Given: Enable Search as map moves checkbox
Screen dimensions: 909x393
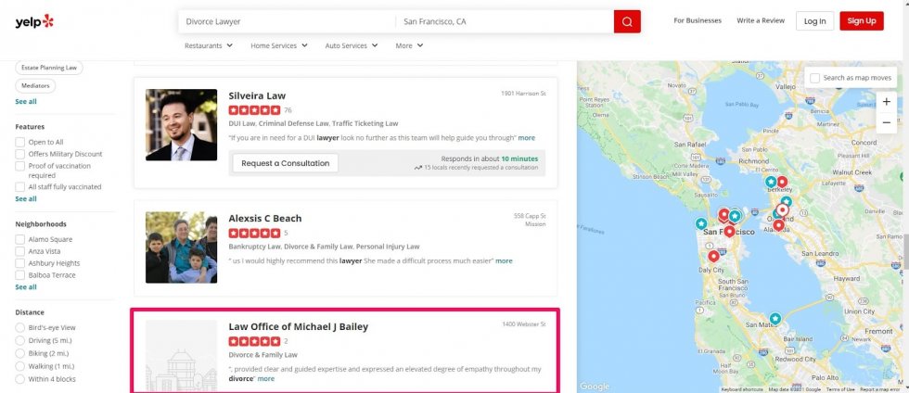Looking at the screenshot, I should [815, 78].
